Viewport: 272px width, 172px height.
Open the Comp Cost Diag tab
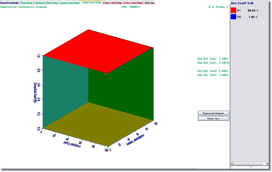tap(69, 3)
